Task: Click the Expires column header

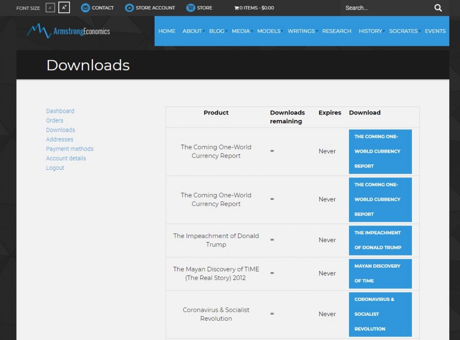Action: tap(330, 113)
